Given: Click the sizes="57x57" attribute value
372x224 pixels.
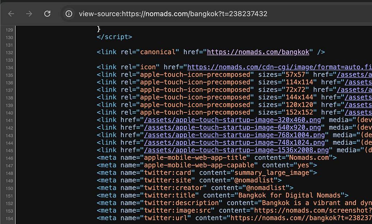Looking at the screenshot, I should pyautogui.click(x=295, y=75).
